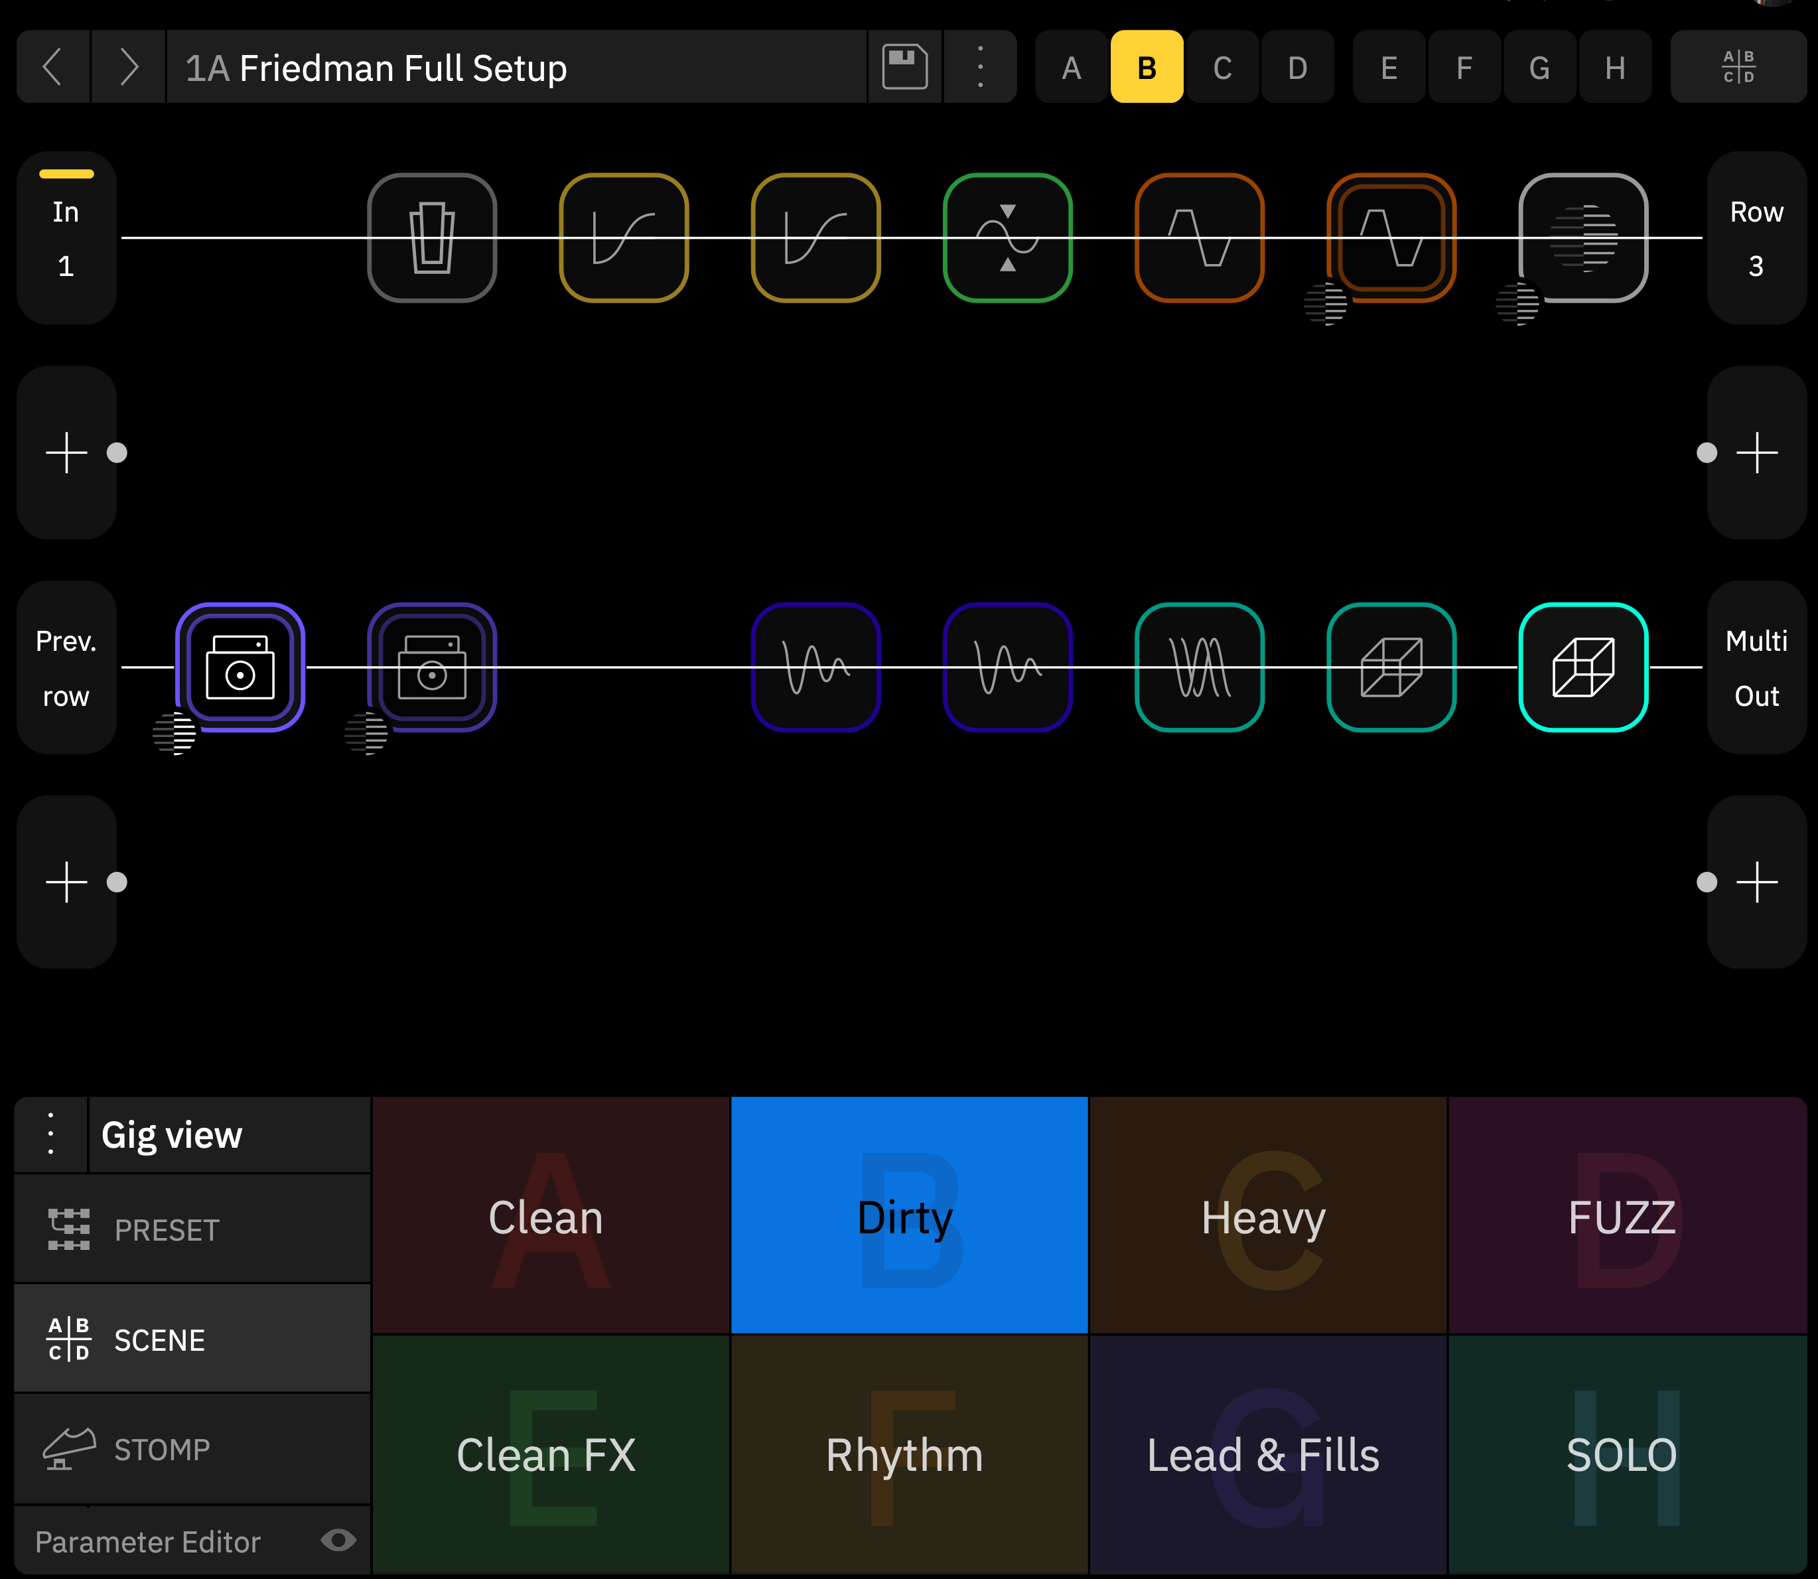This screenshot has height=1579, width=1818.
Task: Open the Row 3 output block
Action: [1756, 238]
